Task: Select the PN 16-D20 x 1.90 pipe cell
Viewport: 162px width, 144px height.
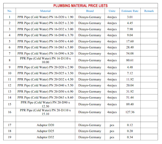Action: click(45, 17)
